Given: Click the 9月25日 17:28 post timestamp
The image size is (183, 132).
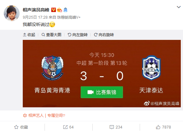Looking at the screenshot, I should [x=35, y=17].
